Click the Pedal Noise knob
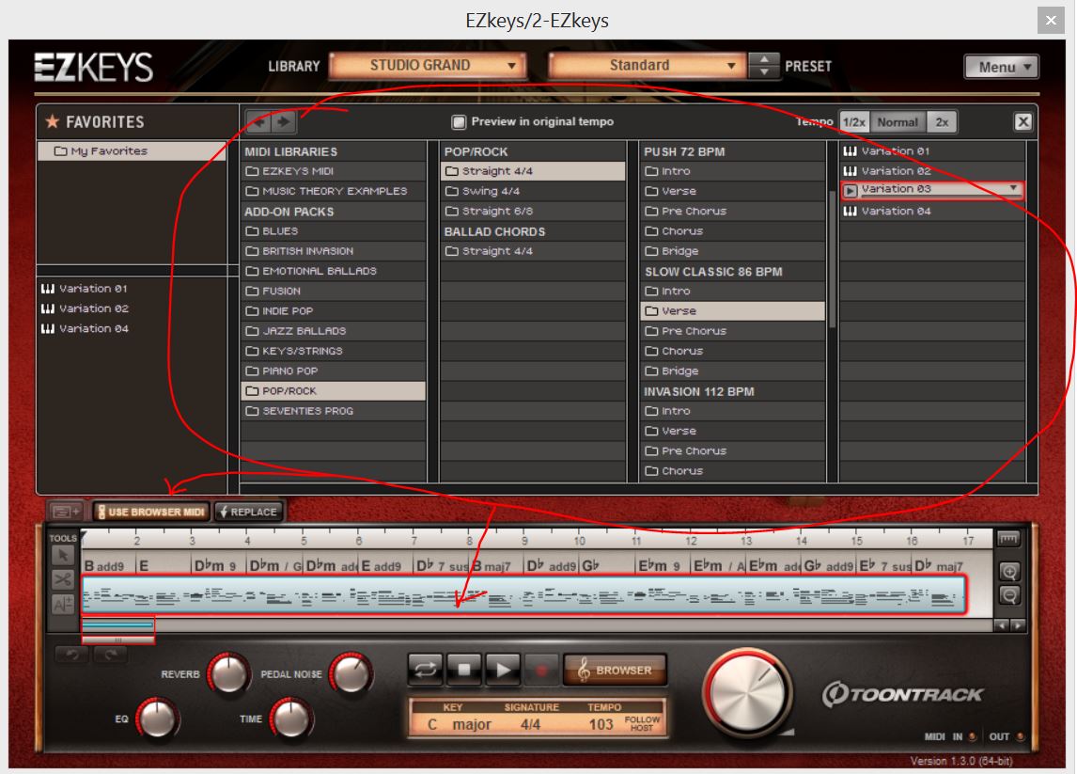This screenshot has width=1077, height=774. (x=351, y=673)
